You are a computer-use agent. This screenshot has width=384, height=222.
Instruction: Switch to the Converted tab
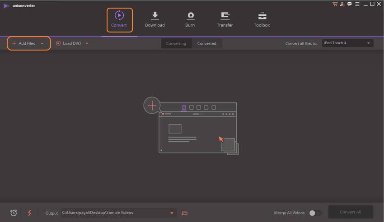206,44
